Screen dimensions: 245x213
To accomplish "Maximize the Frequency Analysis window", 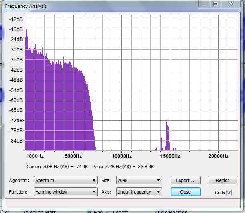I will click(x=216, y=4).
